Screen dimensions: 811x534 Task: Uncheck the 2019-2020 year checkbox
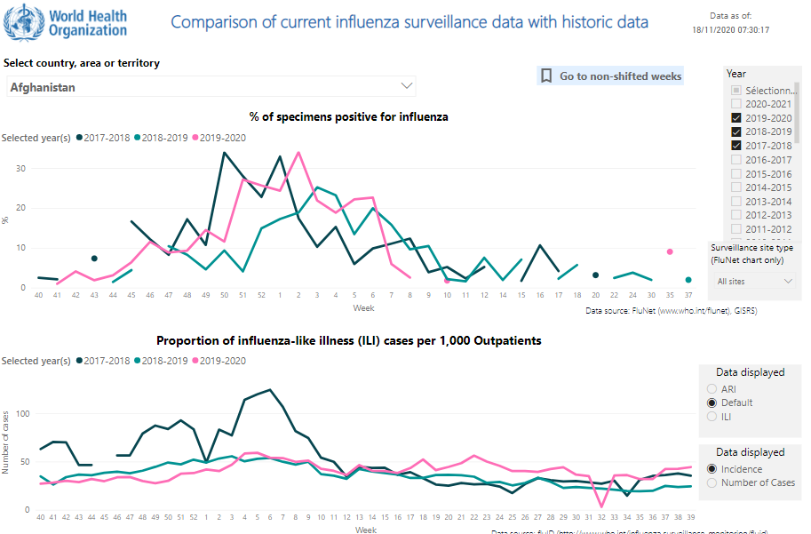tap(736, 117)
